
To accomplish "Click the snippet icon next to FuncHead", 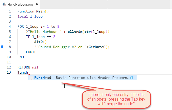I will (x=31, y=78).
